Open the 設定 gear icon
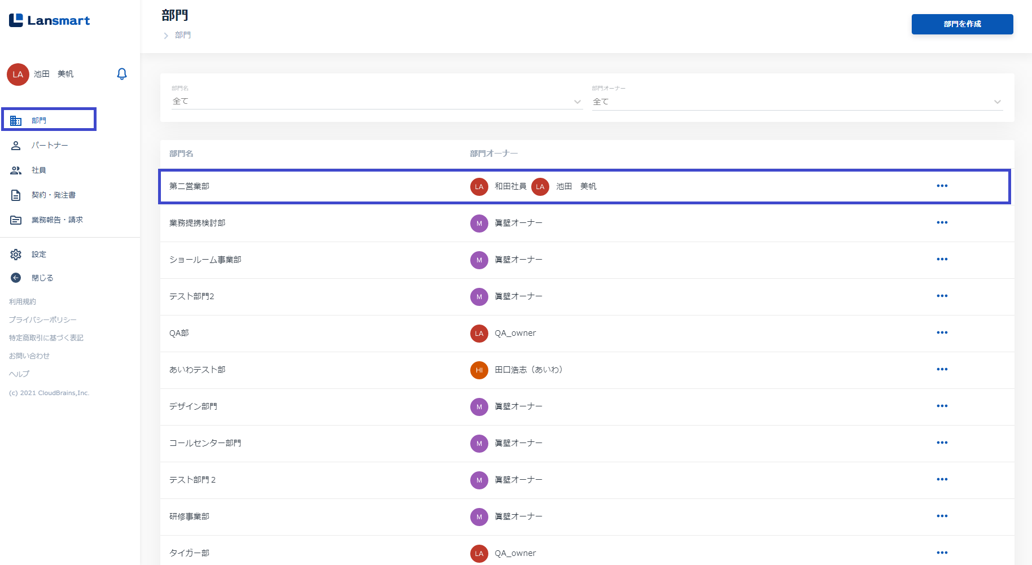This screenshot has width=1032, height=565. (x=16, y=255)
